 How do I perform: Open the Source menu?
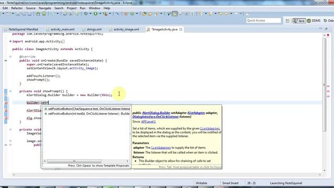[x=31, y=8]
